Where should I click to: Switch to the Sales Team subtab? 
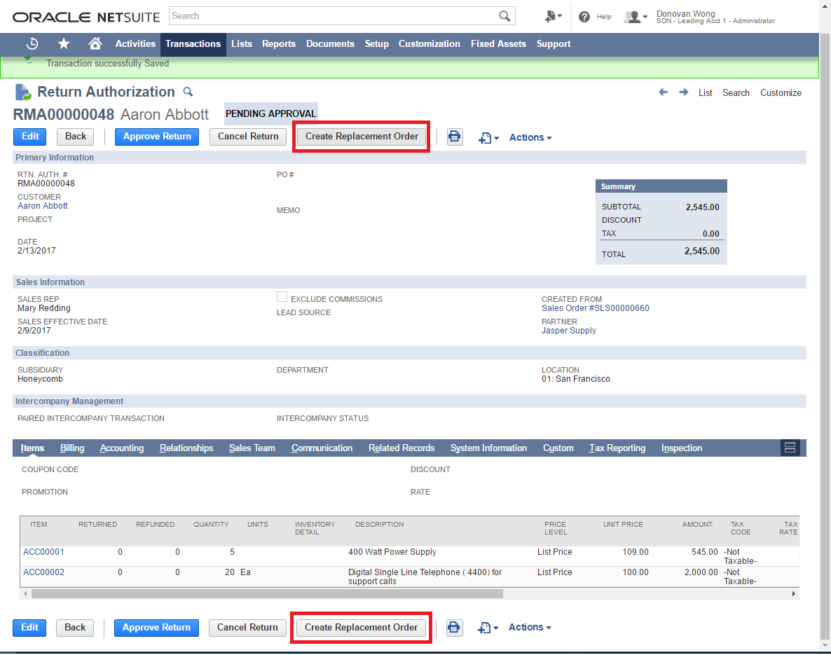tap(252, 448)
